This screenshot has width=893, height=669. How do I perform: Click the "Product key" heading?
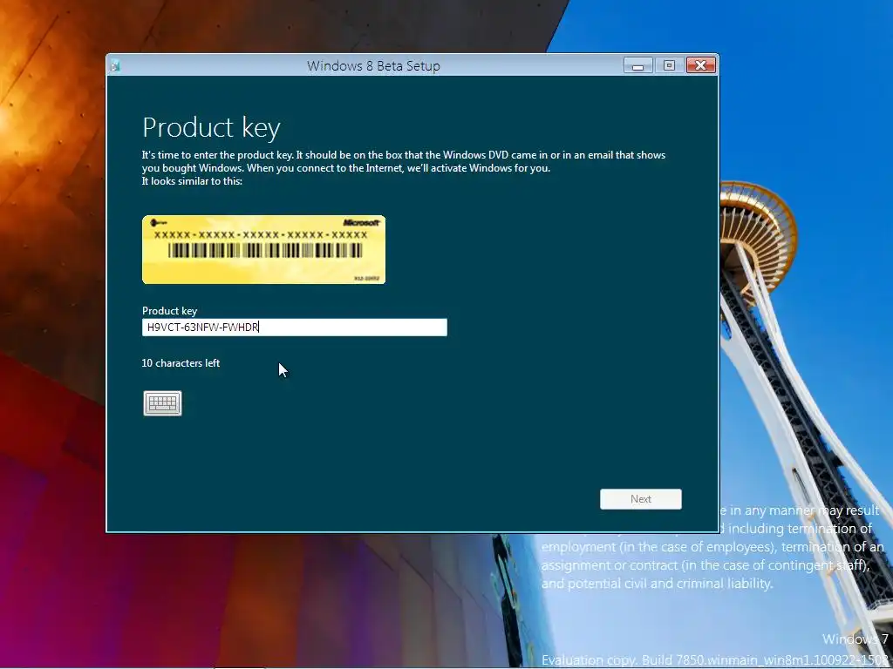point(211,127)
